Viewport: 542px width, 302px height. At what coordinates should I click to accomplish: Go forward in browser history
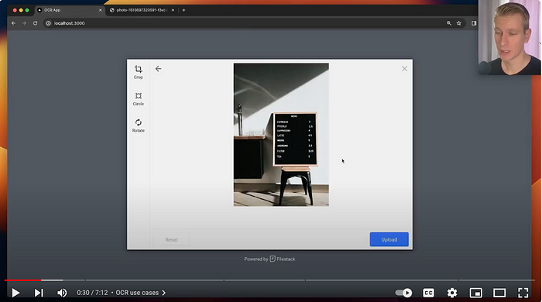pyautogui.click(x=24, y=23)
